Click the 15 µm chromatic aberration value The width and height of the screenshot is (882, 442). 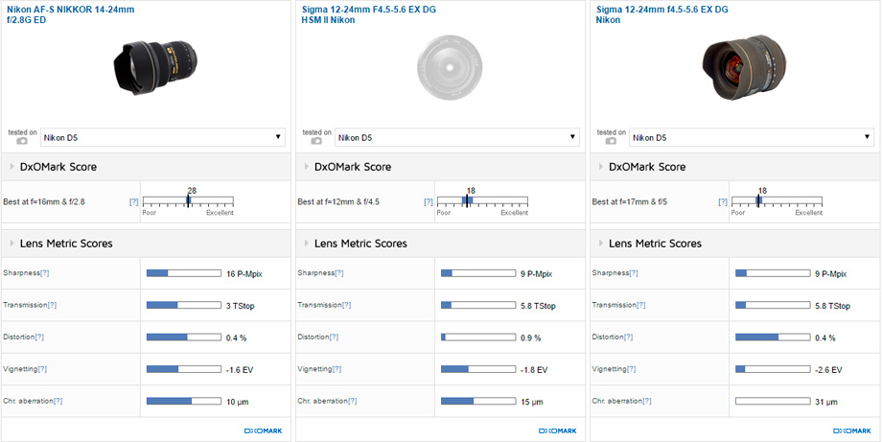pyautogui.click(x=531, y=402)
